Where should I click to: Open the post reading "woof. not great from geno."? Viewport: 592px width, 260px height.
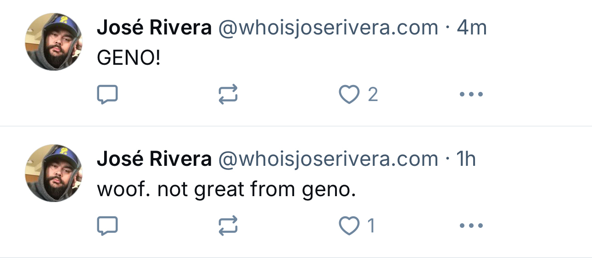point(226,189)
